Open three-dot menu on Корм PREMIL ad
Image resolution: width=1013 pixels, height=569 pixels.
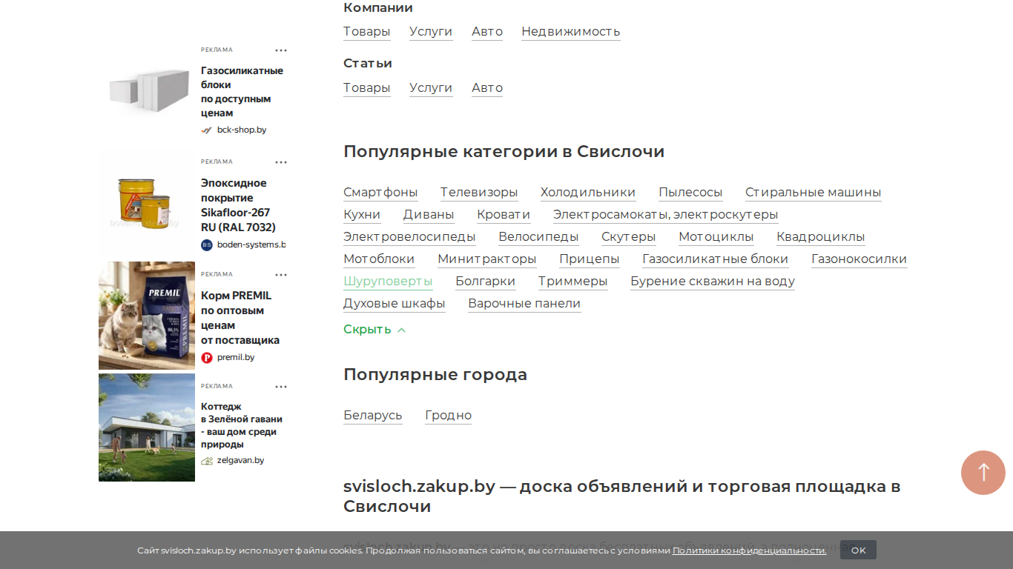coord(281,275)
